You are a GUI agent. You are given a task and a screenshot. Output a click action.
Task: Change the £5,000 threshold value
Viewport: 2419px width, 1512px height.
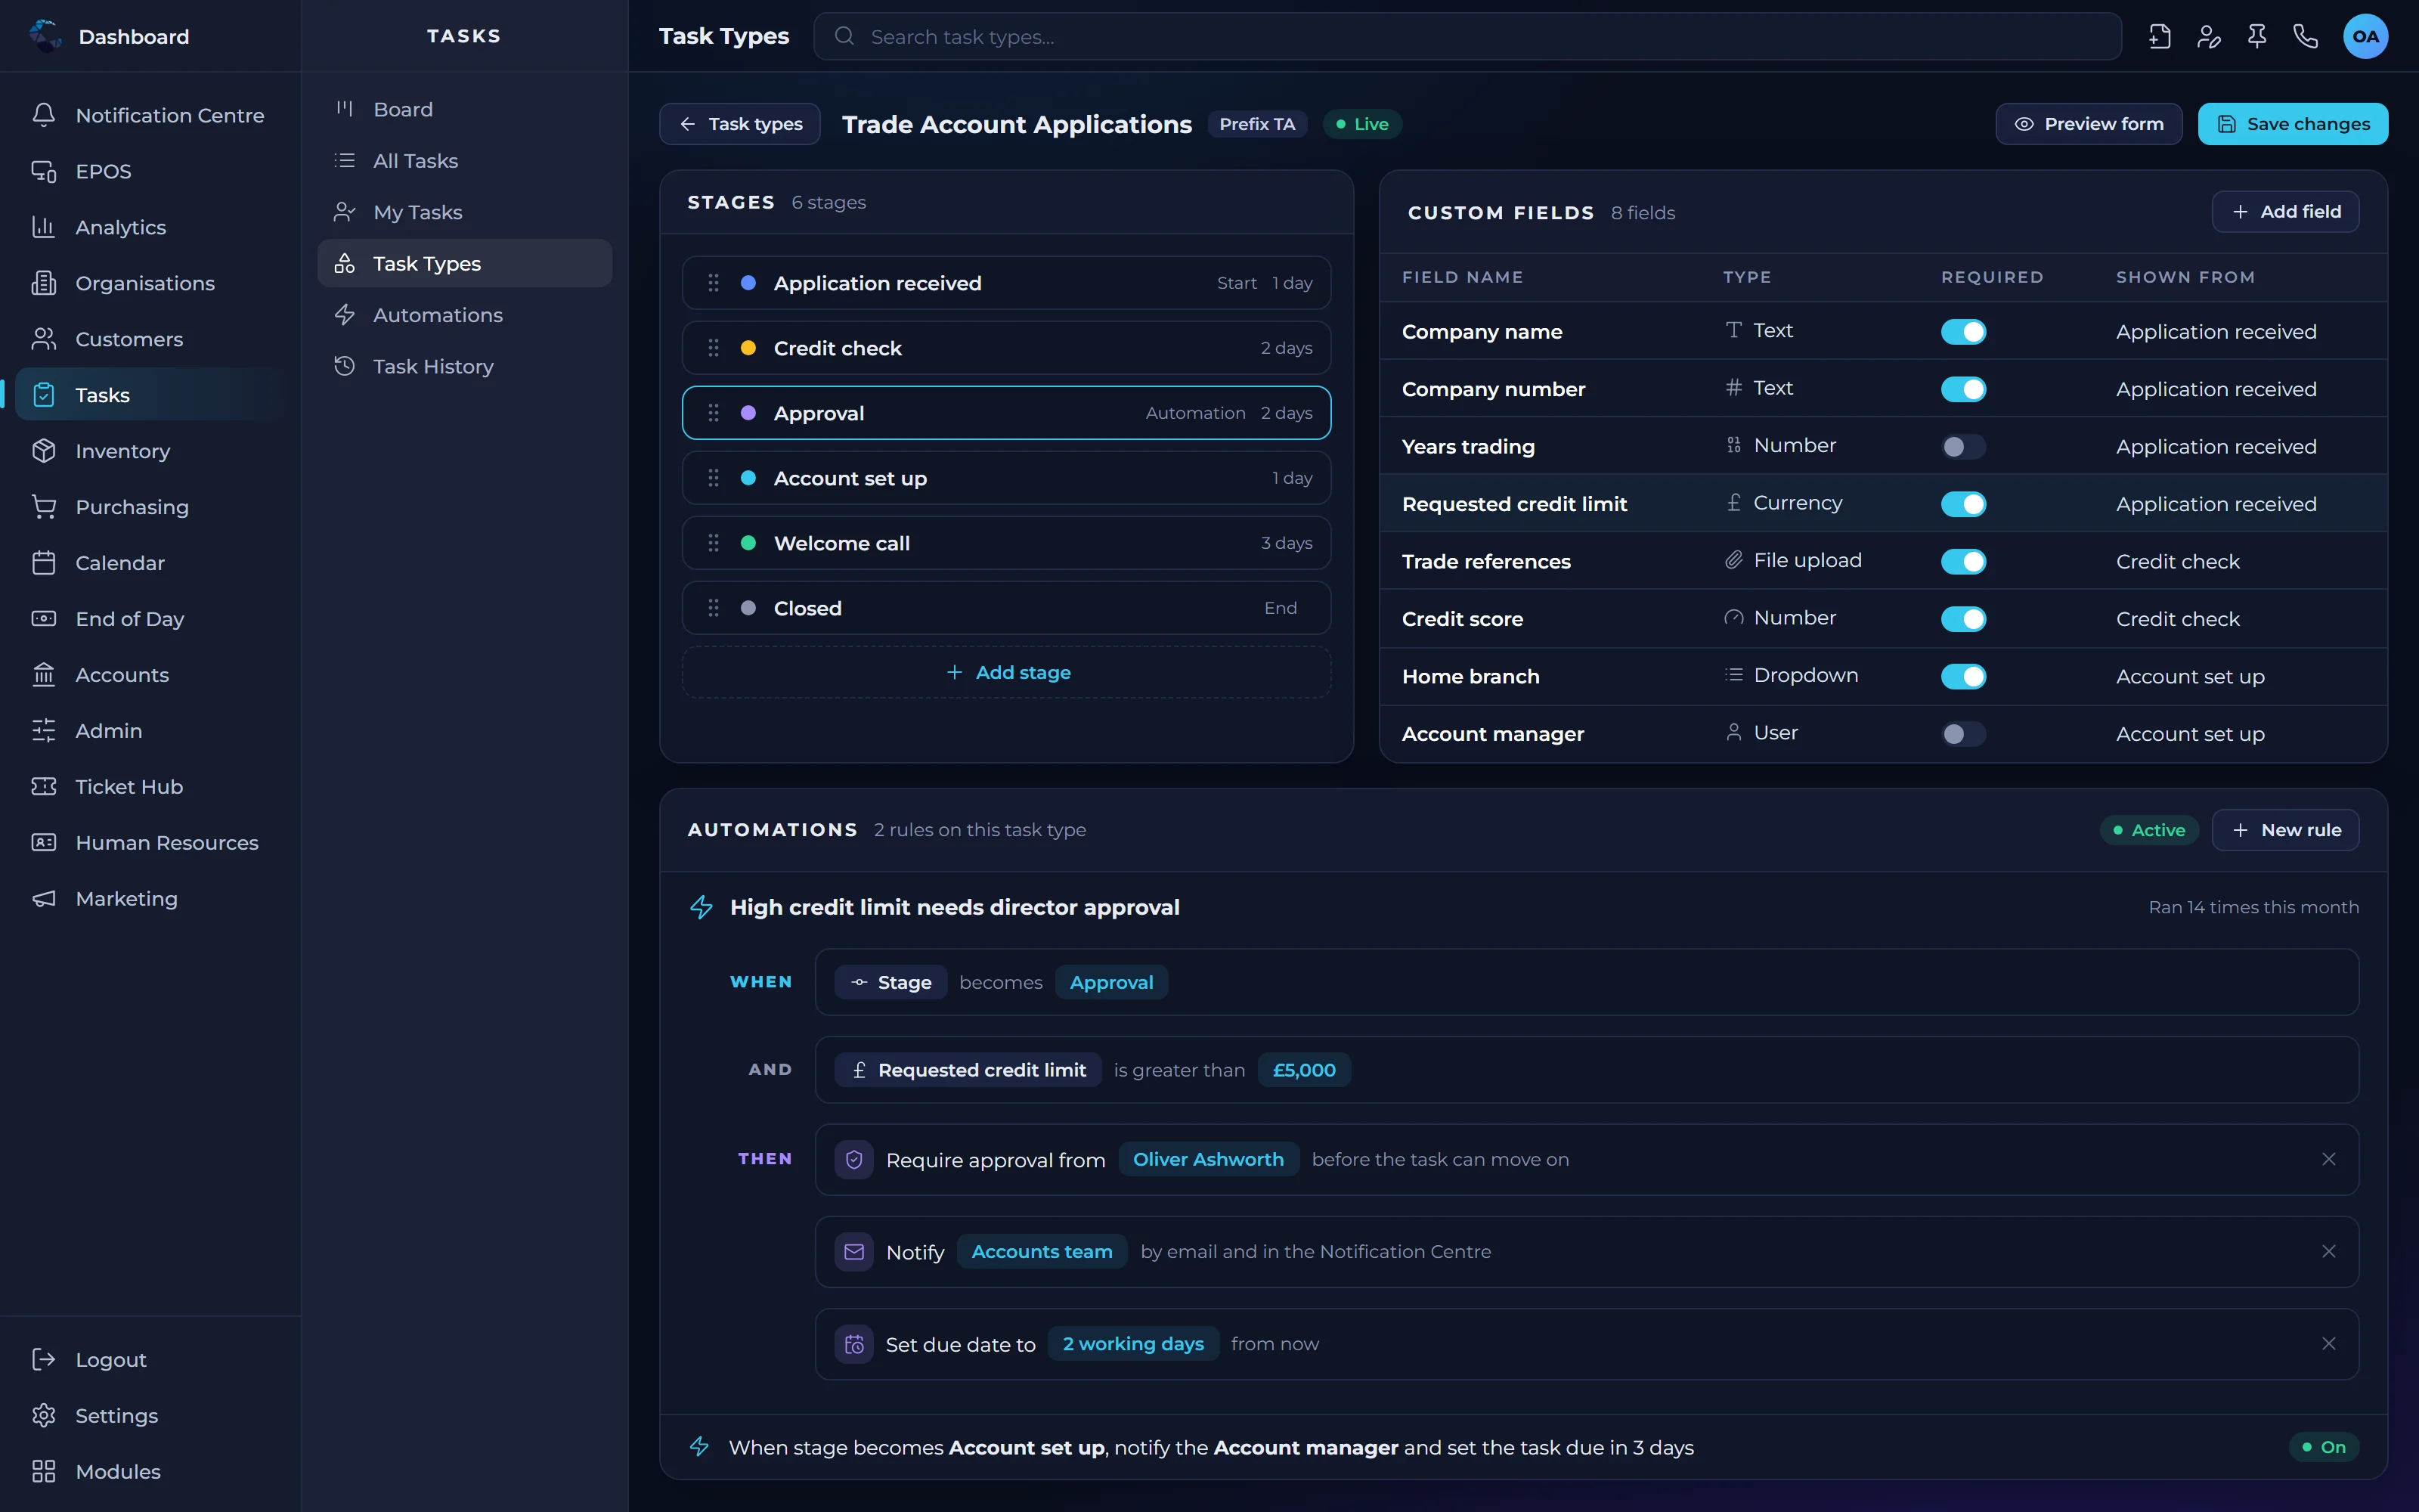point(1305,1070)
